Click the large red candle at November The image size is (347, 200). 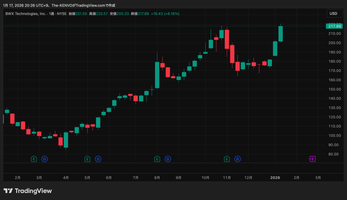point(227,39)
